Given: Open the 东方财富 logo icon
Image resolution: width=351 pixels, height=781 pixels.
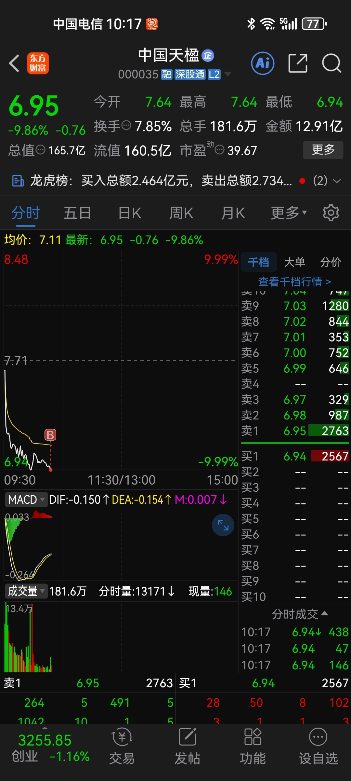Looking at the screenshot, I should 38,63.
